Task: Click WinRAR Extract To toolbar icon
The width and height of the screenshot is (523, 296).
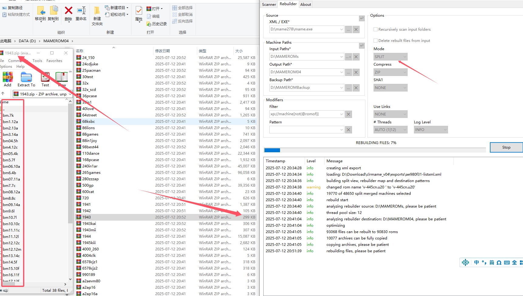Action: 26,79
